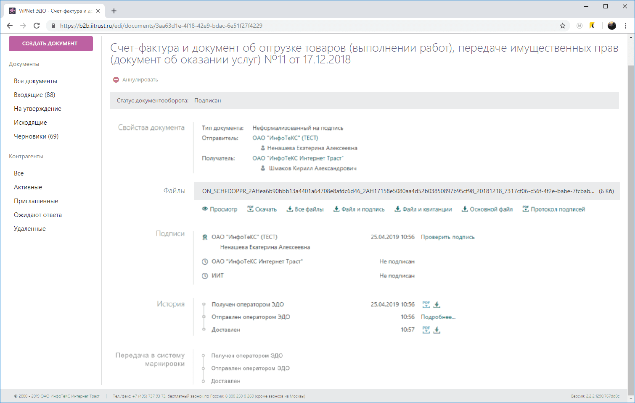Bookmark page with star icon
Image resolution: width=635 pixels, height=403 pixels.
point(563,26)
